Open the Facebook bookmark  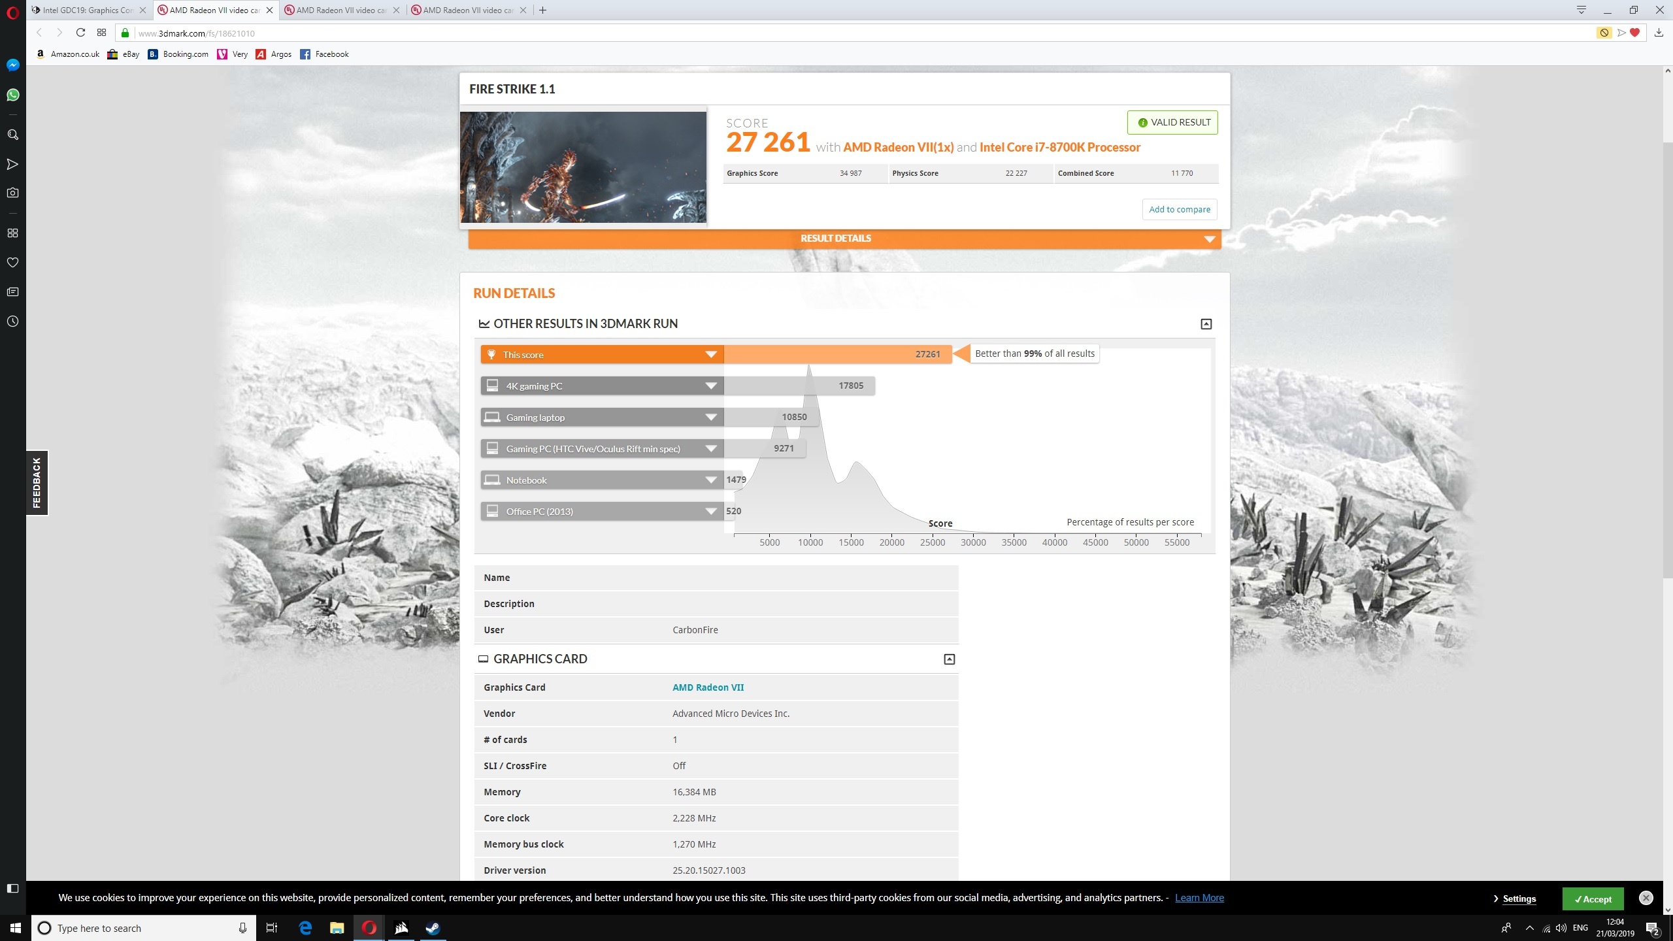click(x=324, y=54)
